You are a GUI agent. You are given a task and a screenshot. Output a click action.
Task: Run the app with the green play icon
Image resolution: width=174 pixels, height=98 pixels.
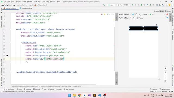point(132,5)
